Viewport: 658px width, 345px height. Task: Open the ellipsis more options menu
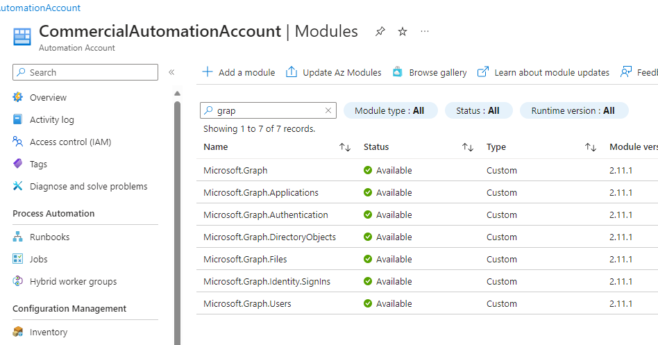(x=425, y=32)
